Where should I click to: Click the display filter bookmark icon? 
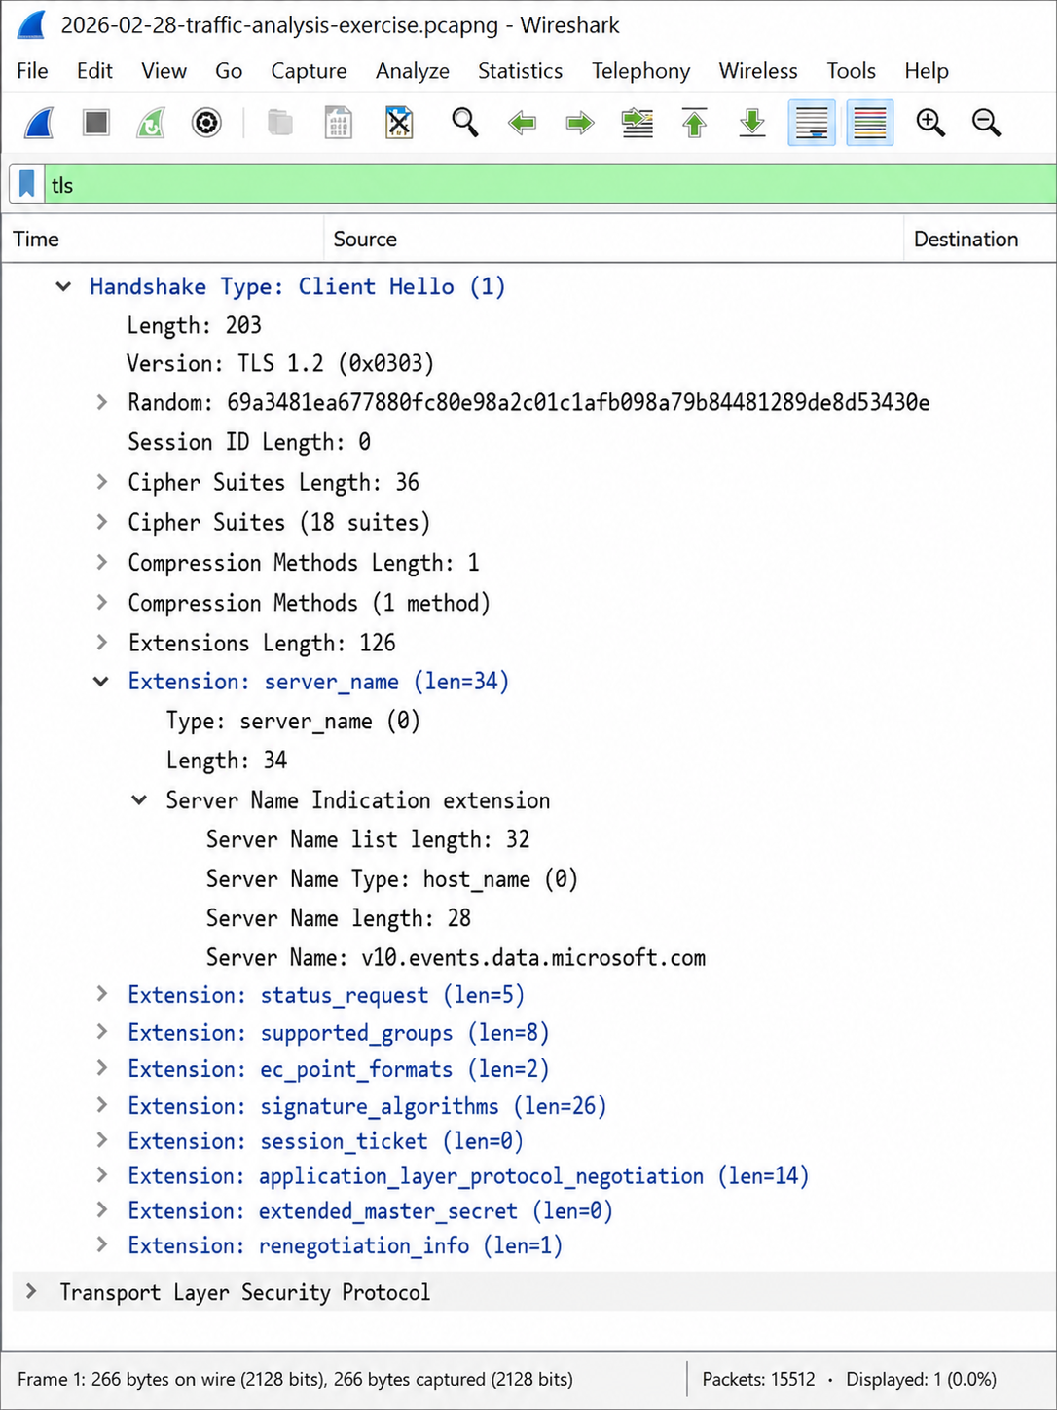[x=27, y=184]
